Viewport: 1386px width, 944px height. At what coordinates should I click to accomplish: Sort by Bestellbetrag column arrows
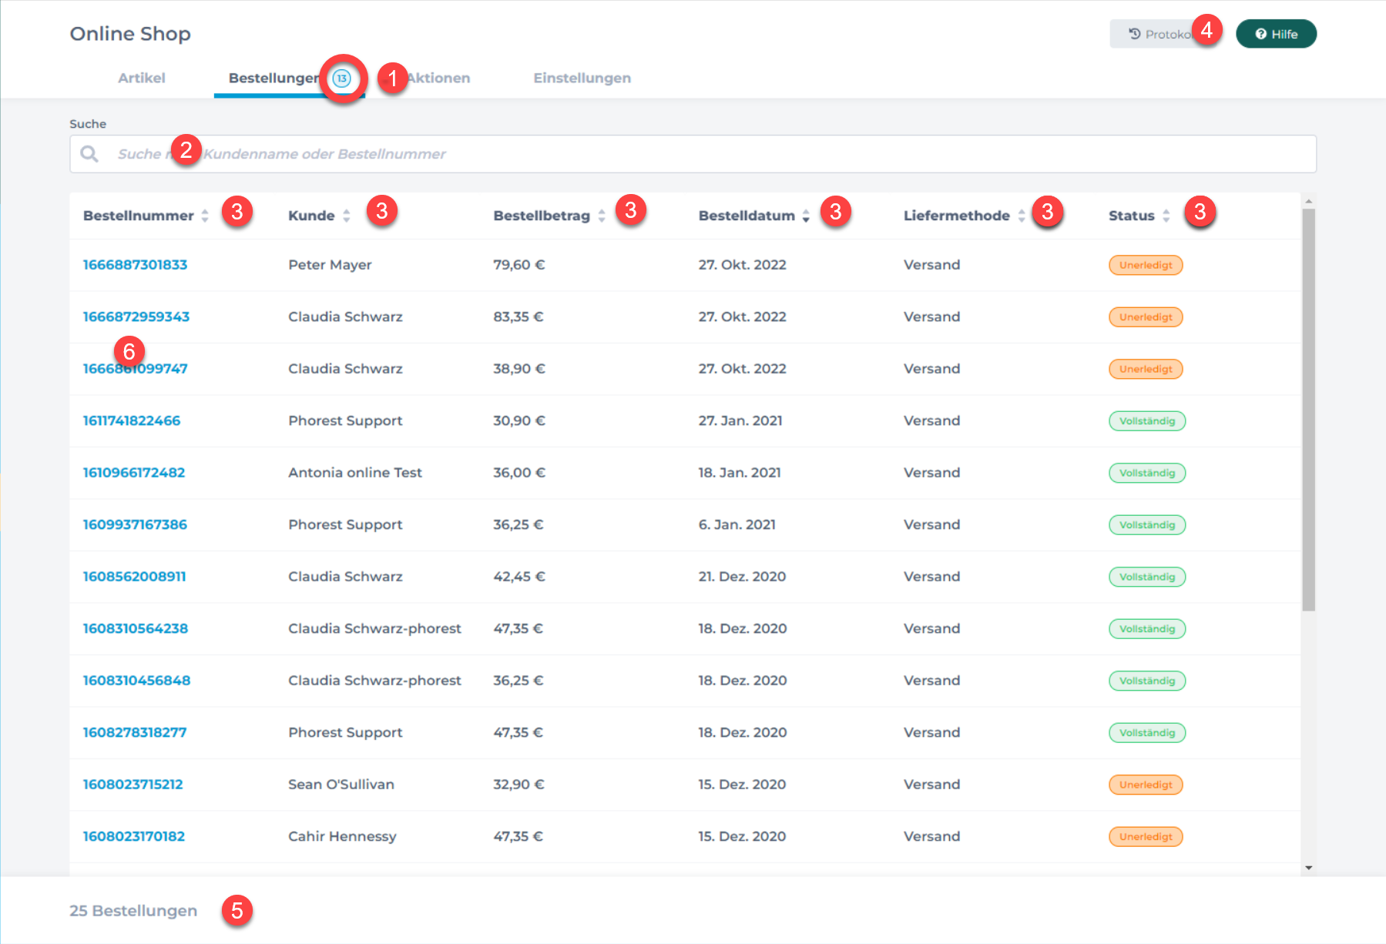click(602, 216)
